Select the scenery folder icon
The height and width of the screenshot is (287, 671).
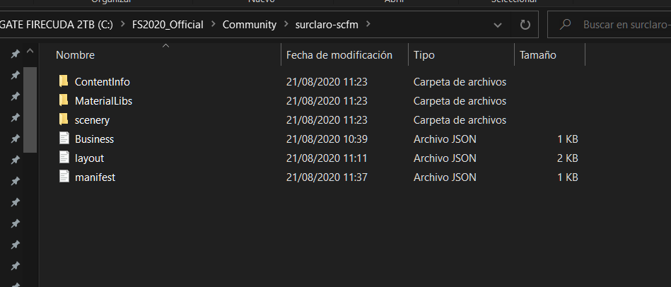click(x=64, y=119)
